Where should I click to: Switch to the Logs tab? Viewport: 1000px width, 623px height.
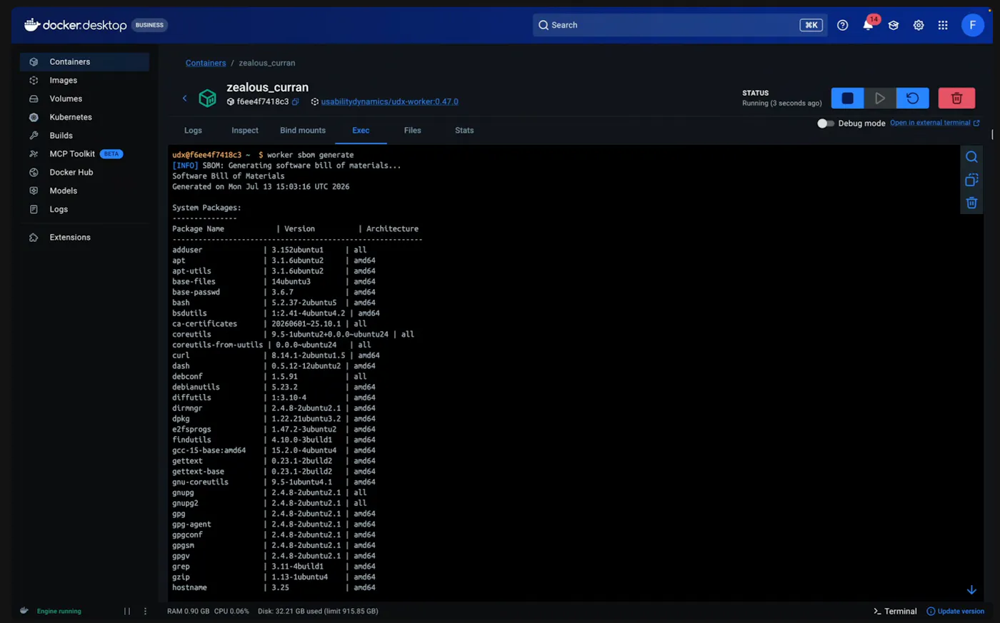(193, 131)
